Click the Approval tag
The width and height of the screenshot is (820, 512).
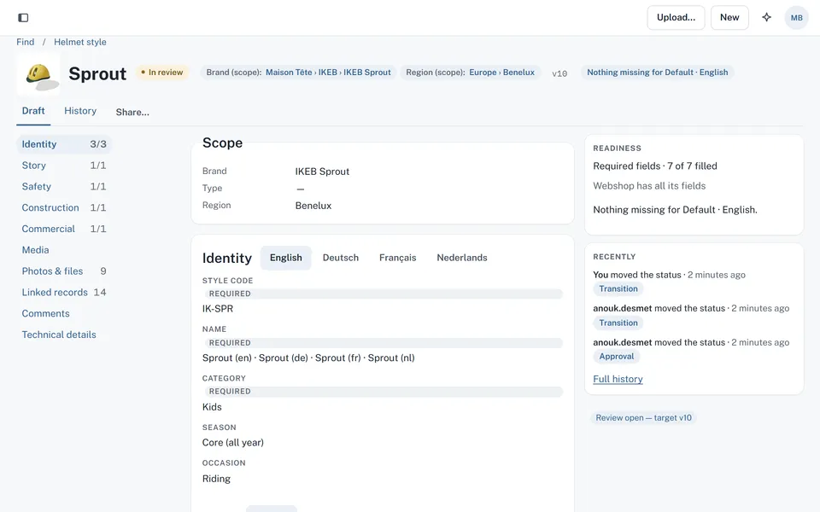[x=616, y=357]
